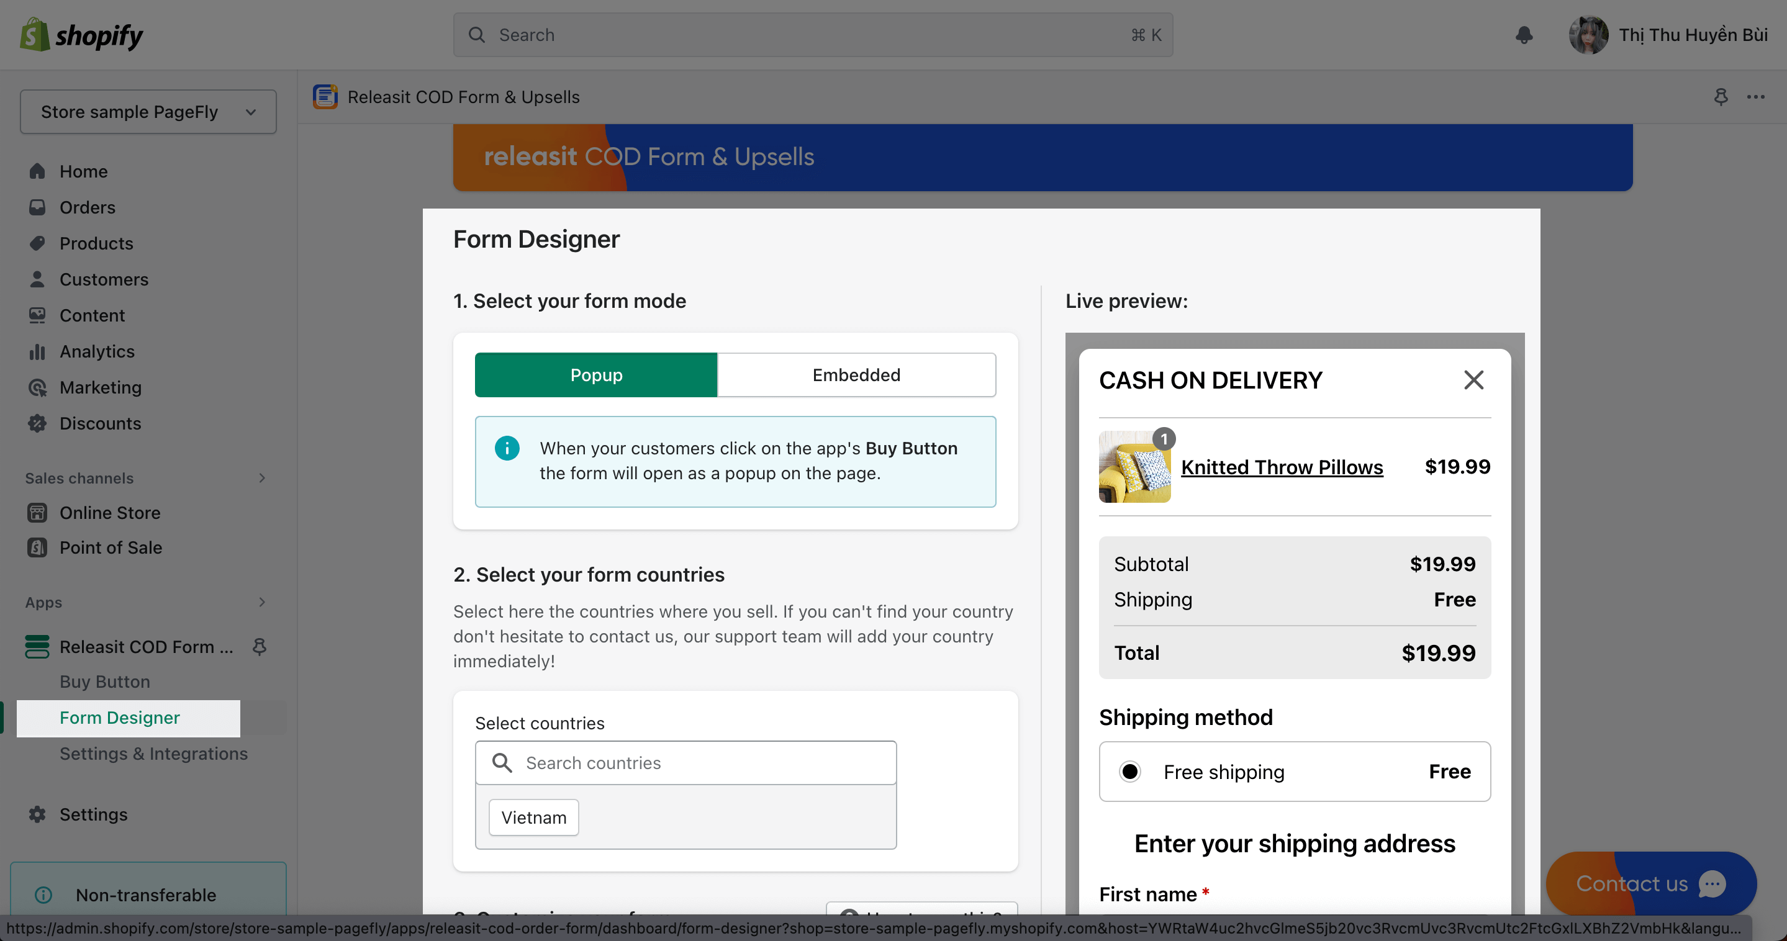This screenshot has width=1787, height=941.
Task: Click the Non-transferable notice banner
Action: click(x=148, y=890)
